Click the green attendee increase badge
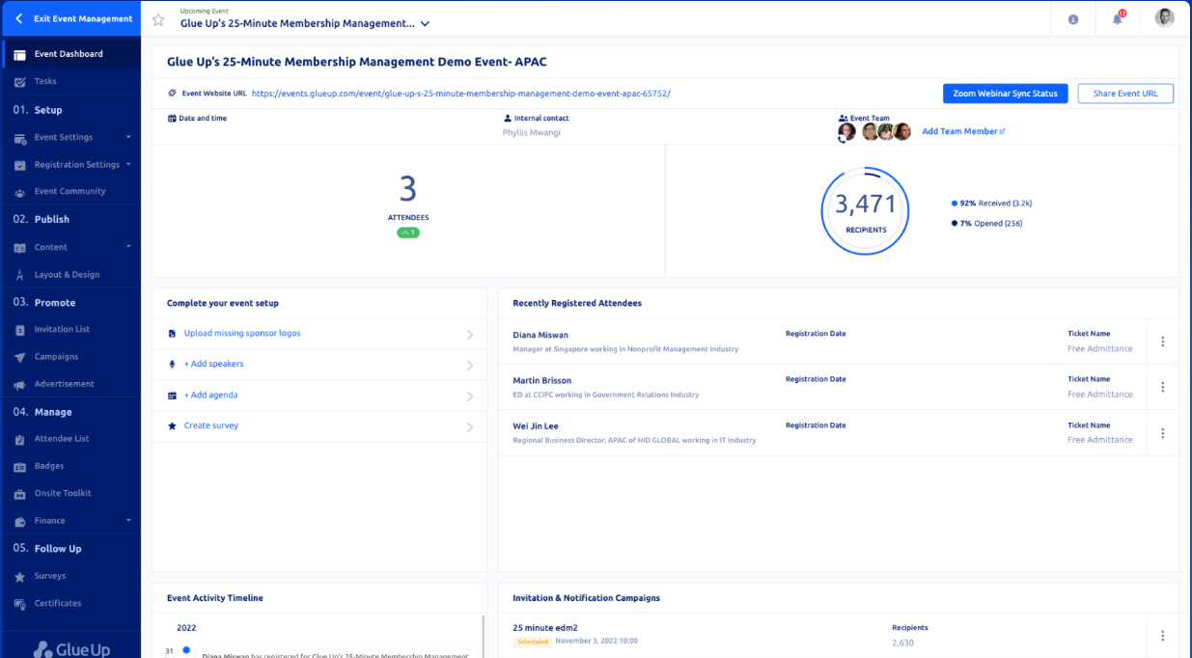This screenshot has height=658, width=1192. [408, 233]
